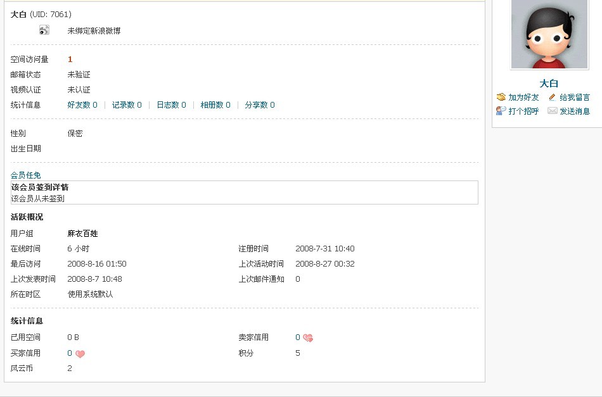
Task: Go to the 相册数 0 albums link
Action: point(215,105)
